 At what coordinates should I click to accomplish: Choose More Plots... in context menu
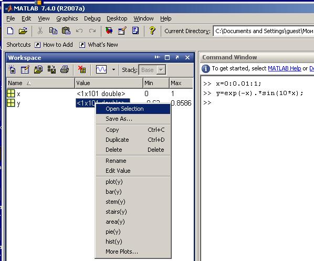pyautogui.click(x=133, y=252)
